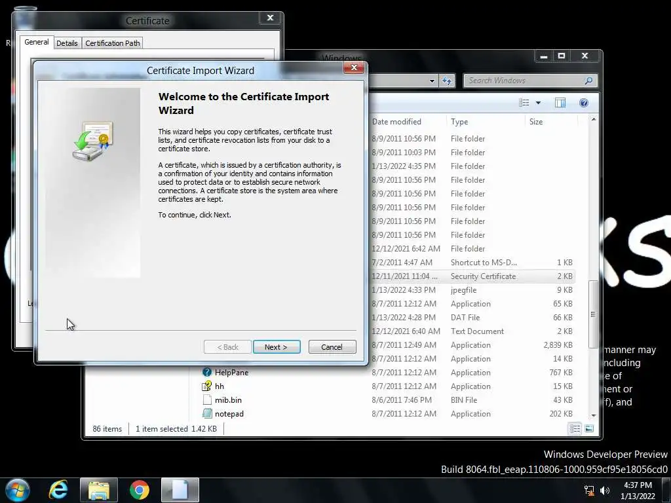Maximize the Windows Explorer window

pyautogui.click(x=562, y=56)
